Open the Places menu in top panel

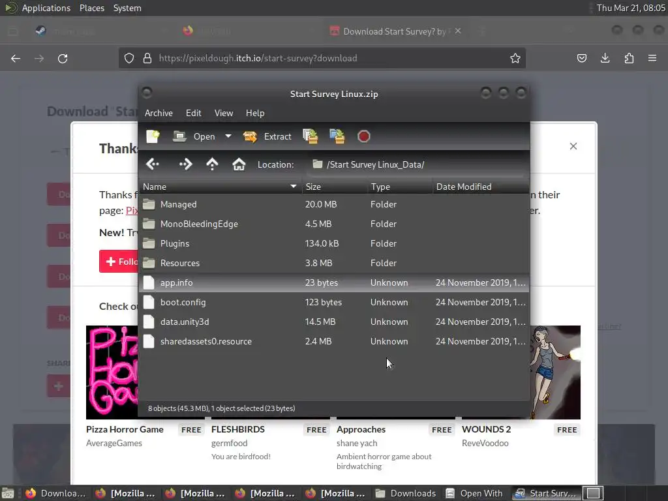(x=92, y=8)
